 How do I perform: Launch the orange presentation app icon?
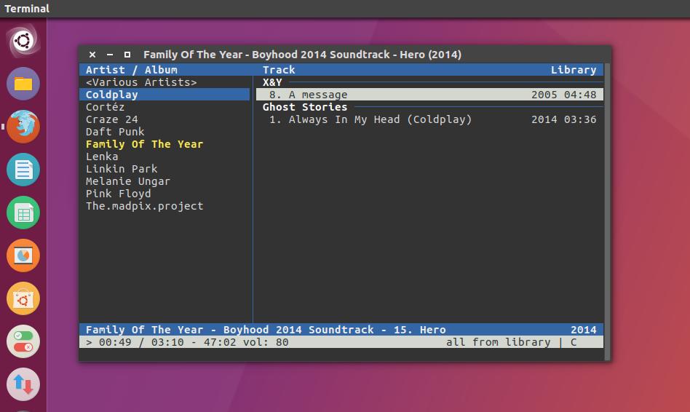[x=23, y=256]
